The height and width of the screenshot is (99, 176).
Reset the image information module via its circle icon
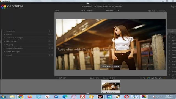(50, 48)
